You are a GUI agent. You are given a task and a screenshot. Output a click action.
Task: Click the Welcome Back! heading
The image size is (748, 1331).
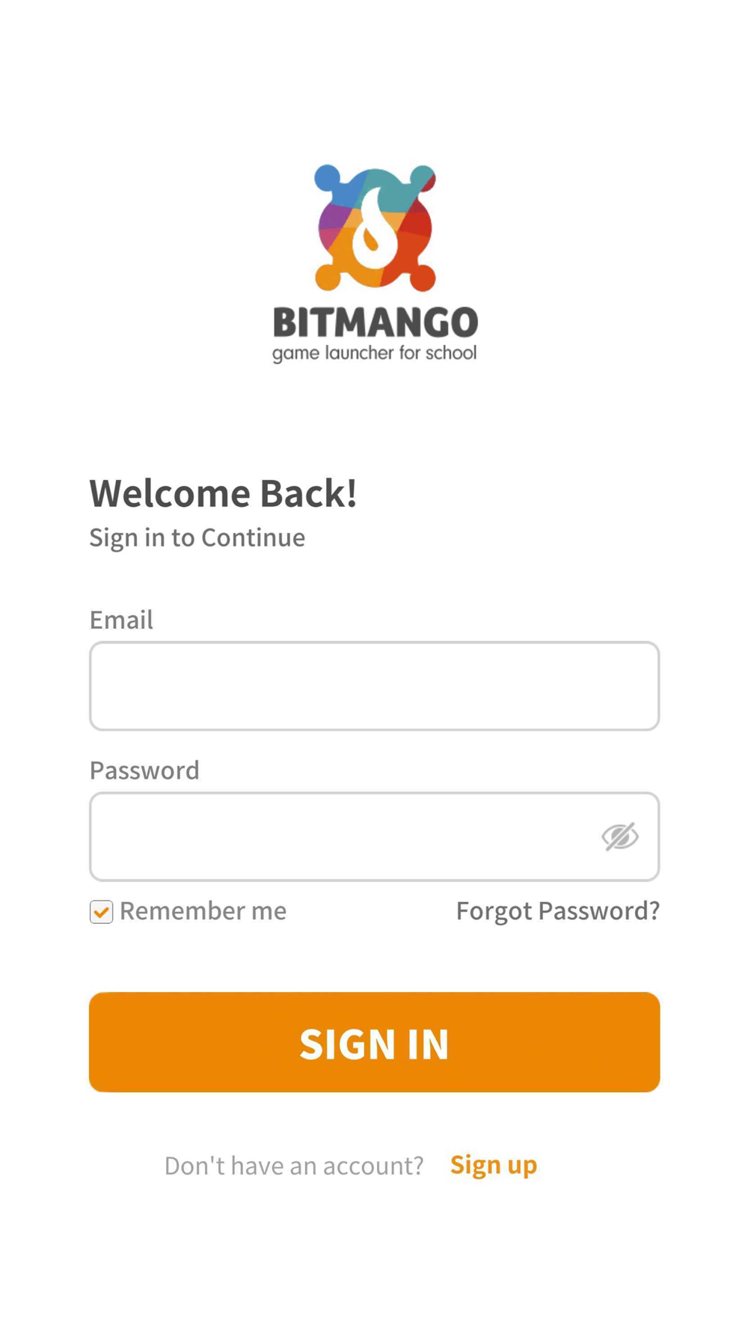[223, 493]
